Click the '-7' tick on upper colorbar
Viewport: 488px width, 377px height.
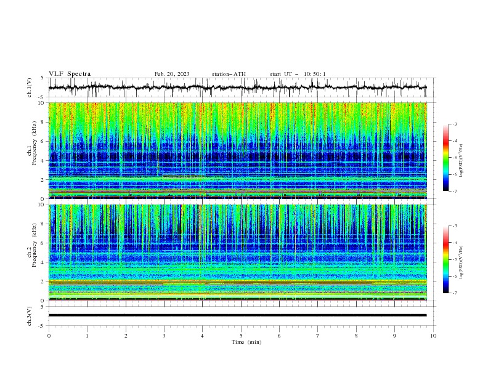coord(455,192)
